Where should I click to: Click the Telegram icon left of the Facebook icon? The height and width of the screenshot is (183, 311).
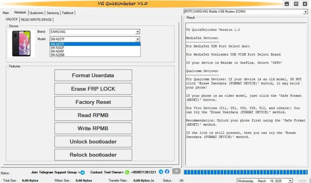pyautogui.click(x=161, y=172)
